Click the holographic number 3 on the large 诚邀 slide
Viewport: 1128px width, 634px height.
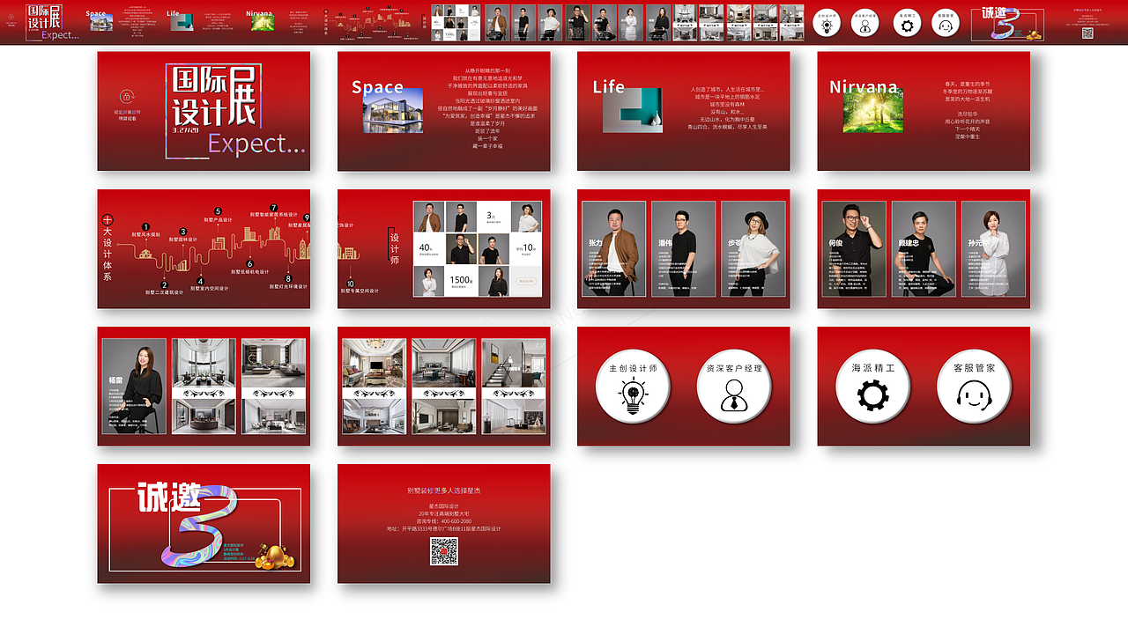coord(199,525)
